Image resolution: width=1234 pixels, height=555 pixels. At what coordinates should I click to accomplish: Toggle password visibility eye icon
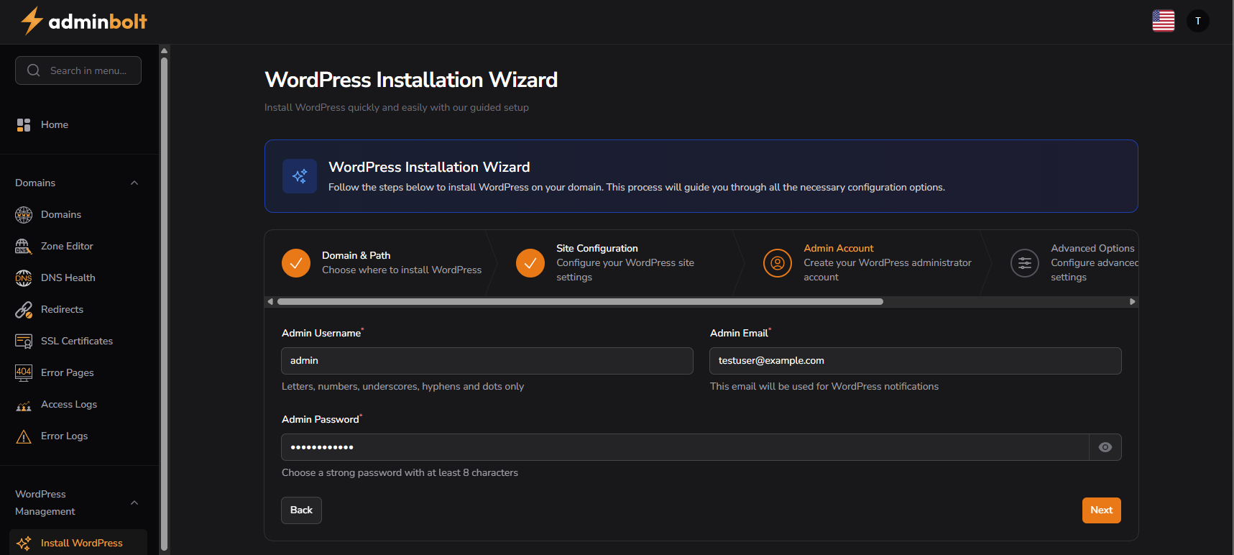[1105, 447]
